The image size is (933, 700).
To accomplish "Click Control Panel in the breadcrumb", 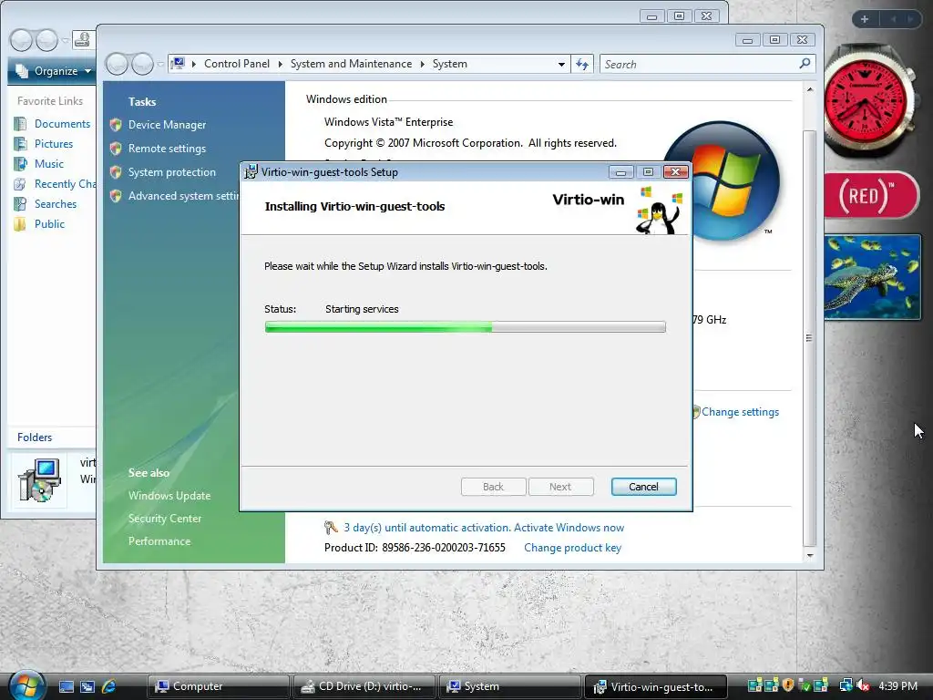I will 236,64.
